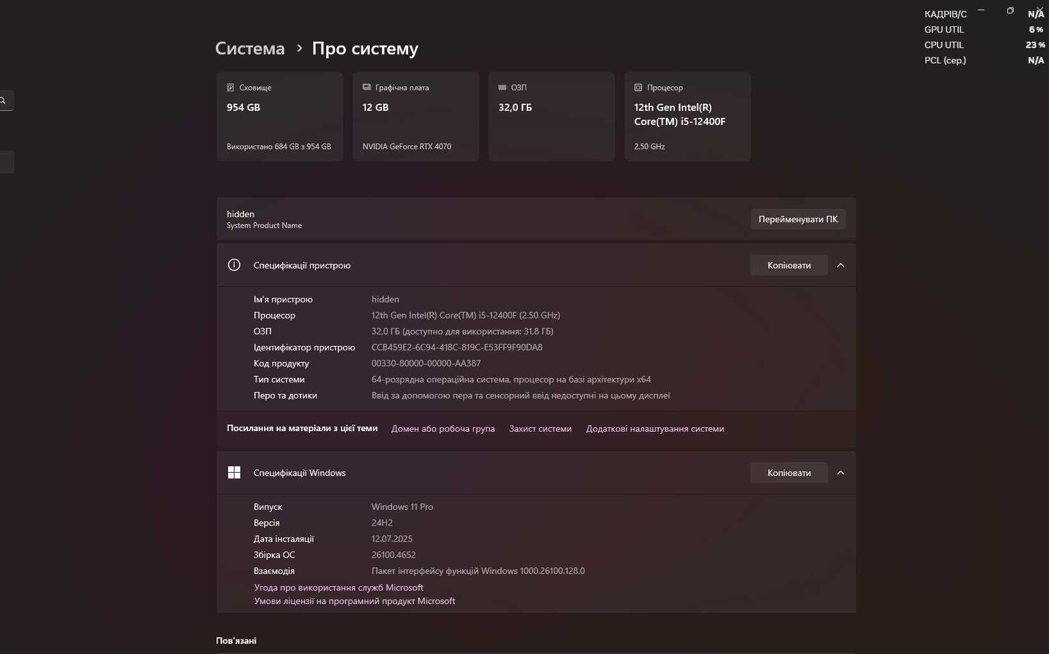Click the Використано 684 GB з 954 GB text

pyautogui.click(x=279, y=147)
